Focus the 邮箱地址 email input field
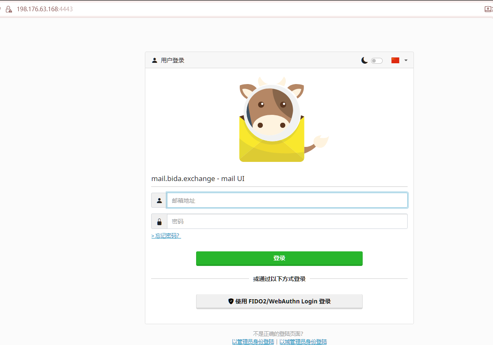Screen dimensions: 493x345 [x=287, y=201]
